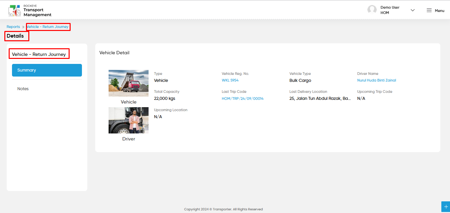Click the Demo User avatar icon
Image resolution: width=450 pixels, height=213 pixels.
(x=372, y=10)
